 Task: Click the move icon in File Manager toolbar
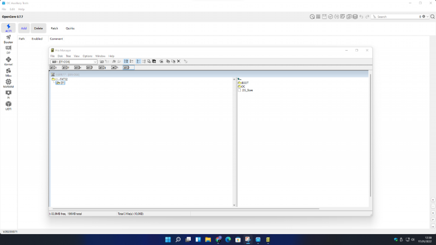tap(173, 62)
